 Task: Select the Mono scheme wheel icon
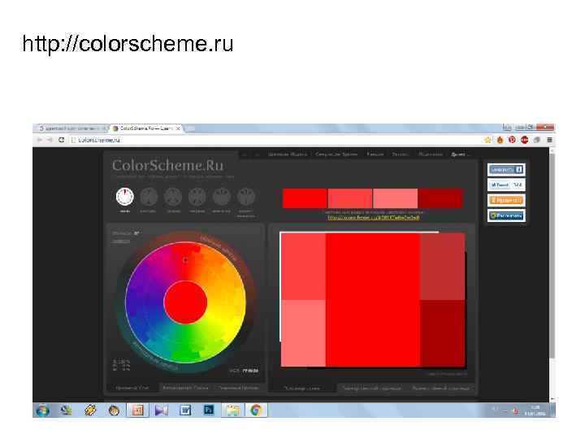[x=124, y=197]
